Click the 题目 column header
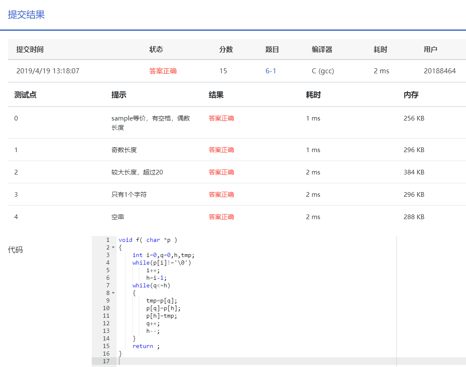This screenshot has width=466, height=367. click(x=272, y=49)
